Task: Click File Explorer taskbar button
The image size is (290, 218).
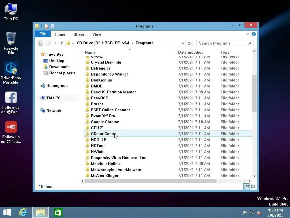Action: [40, 212]
